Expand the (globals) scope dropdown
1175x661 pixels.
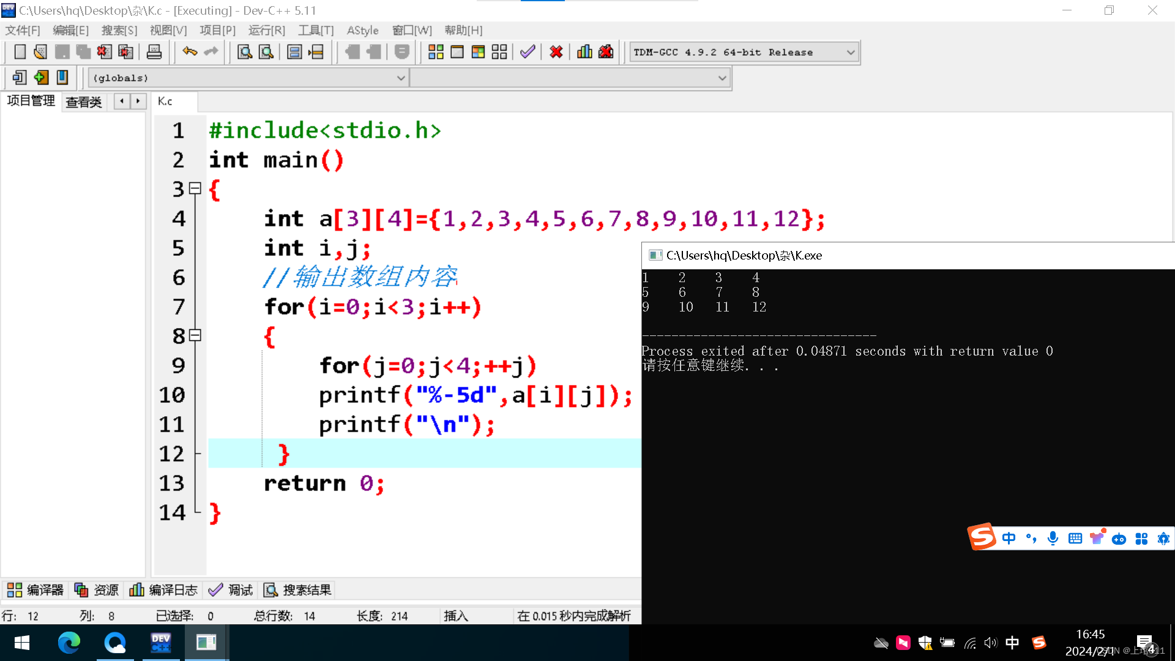(x=400, y=78)
